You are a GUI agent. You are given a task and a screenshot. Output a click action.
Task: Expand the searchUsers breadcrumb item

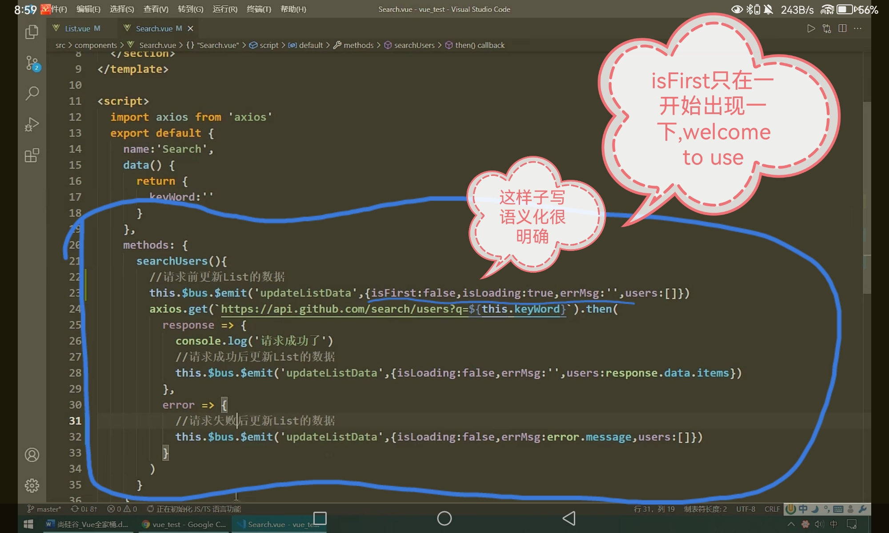pyautogui.click(x=414, y=45)
